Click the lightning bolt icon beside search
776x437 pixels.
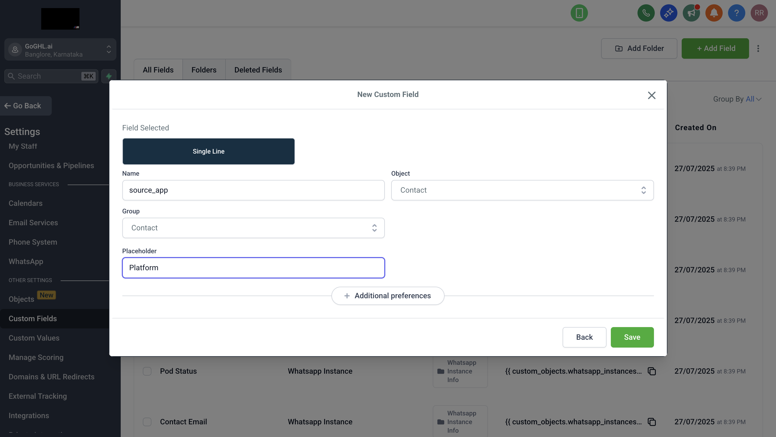tap(109, 76)
